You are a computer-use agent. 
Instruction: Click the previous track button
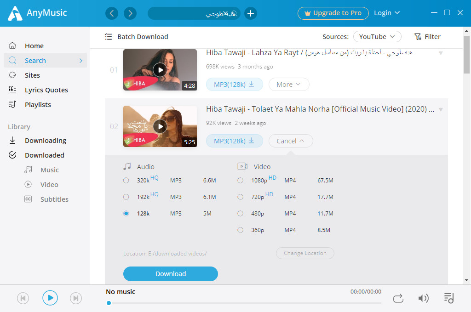[x=23, y=298]
